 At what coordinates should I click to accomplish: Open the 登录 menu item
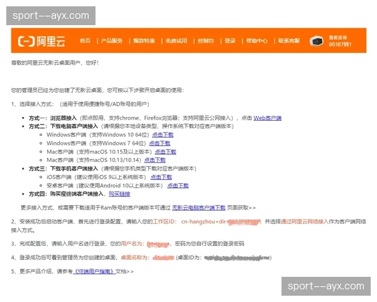tap(230, 41)
